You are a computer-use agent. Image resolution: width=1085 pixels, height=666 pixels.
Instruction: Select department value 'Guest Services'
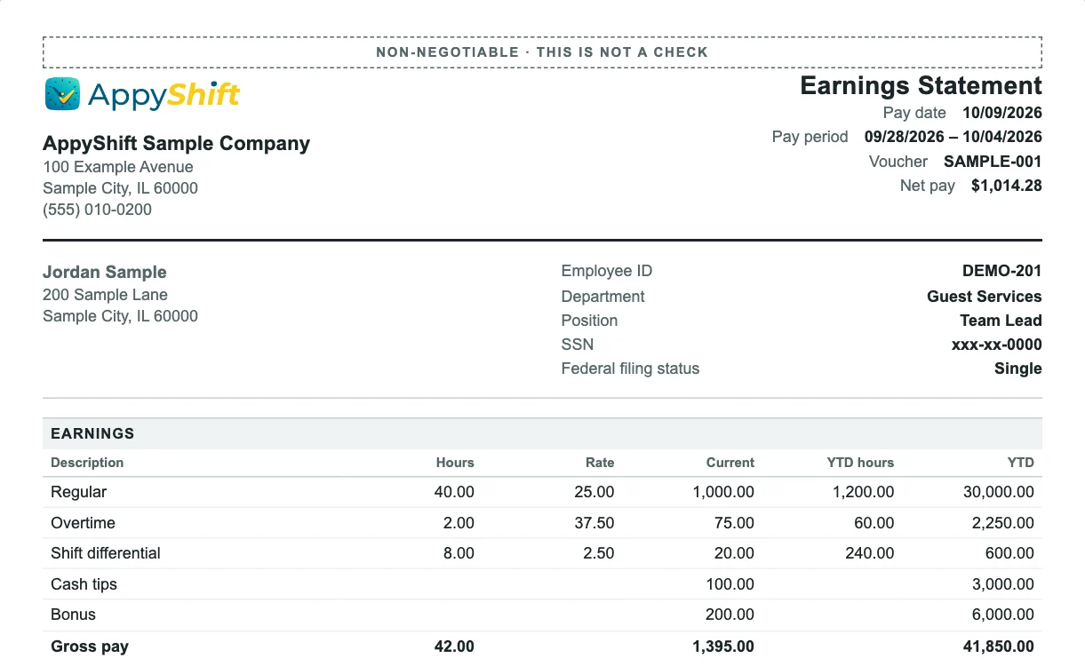[985, 297]
